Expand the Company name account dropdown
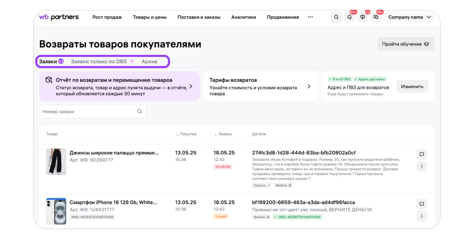Viewport: 474px width, 239px height. 409,17
